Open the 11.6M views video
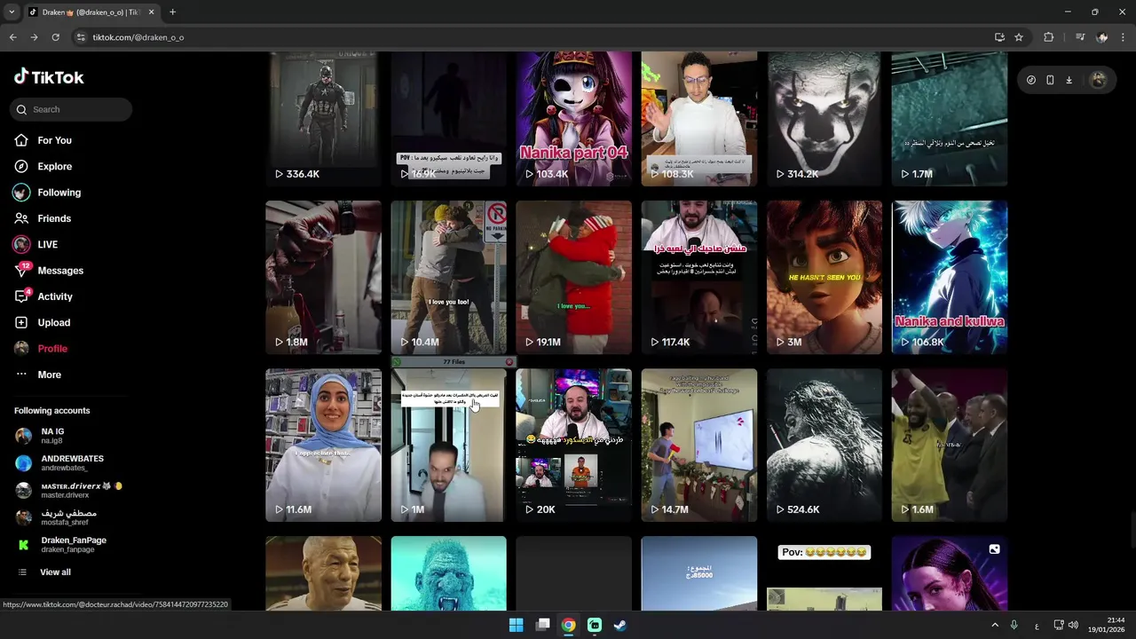Image resolution: width=1136 pixels, height=639 pixels. [323, 445]
